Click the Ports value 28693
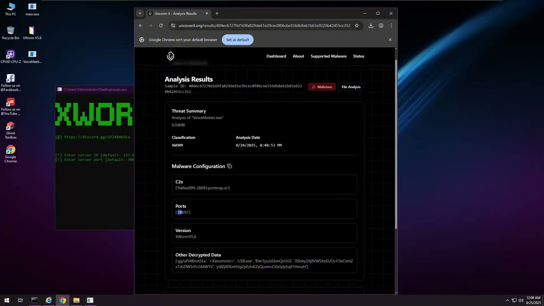 [183, 212]
